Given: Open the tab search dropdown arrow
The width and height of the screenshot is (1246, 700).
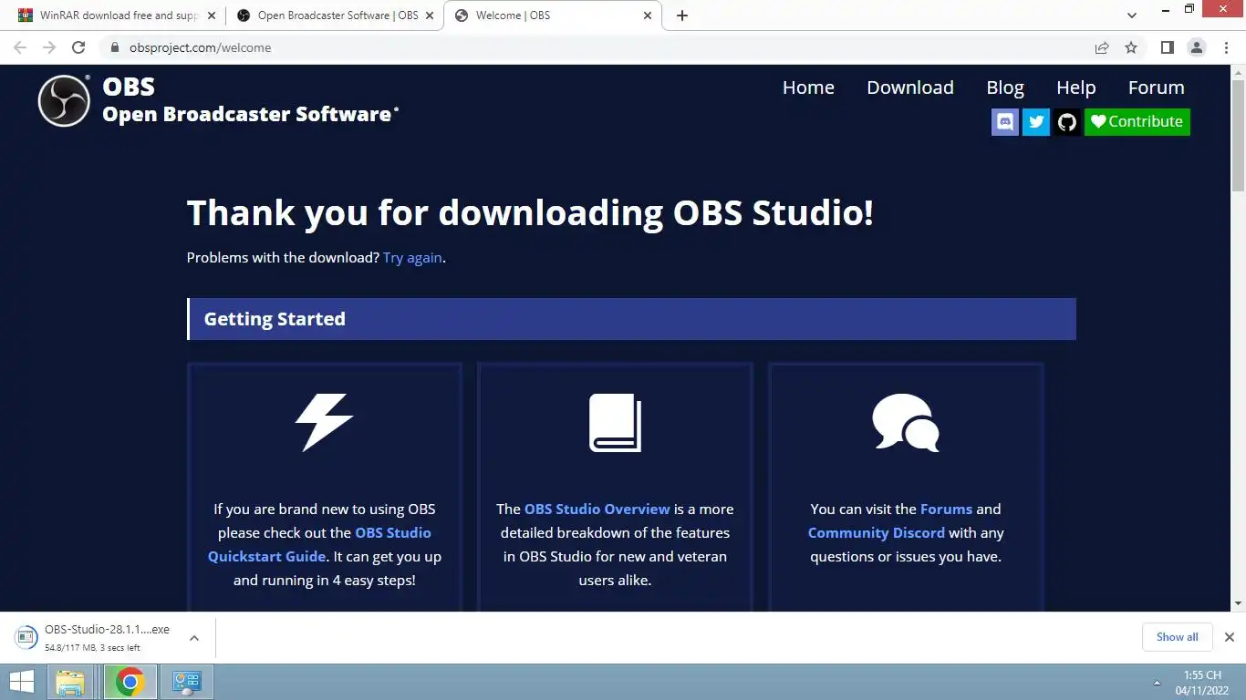Looking at the screenshot, I should (1132, 15).
